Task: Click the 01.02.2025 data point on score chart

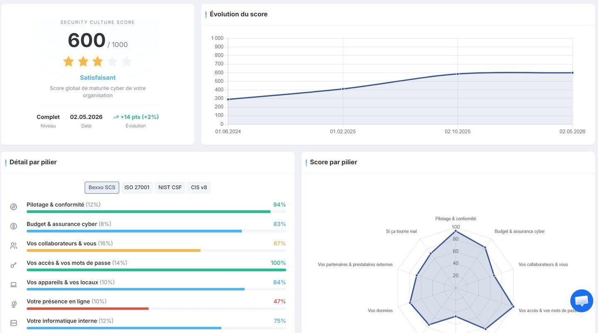Action: coord(343,89)
